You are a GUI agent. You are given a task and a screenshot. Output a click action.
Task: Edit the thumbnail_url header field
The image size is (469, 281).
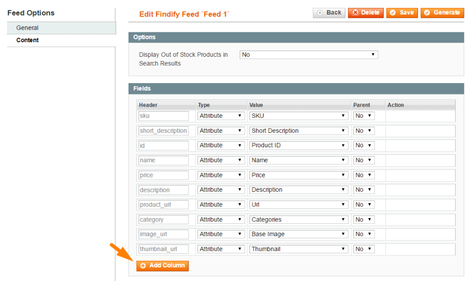click(x=163, y=249)
